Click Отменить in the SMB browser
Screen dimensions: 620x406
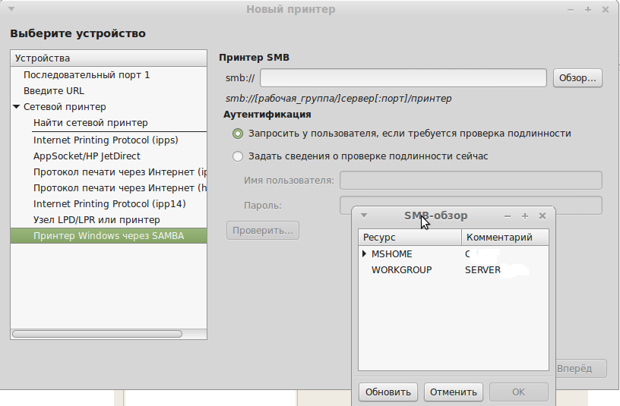[x=453, y=392]
